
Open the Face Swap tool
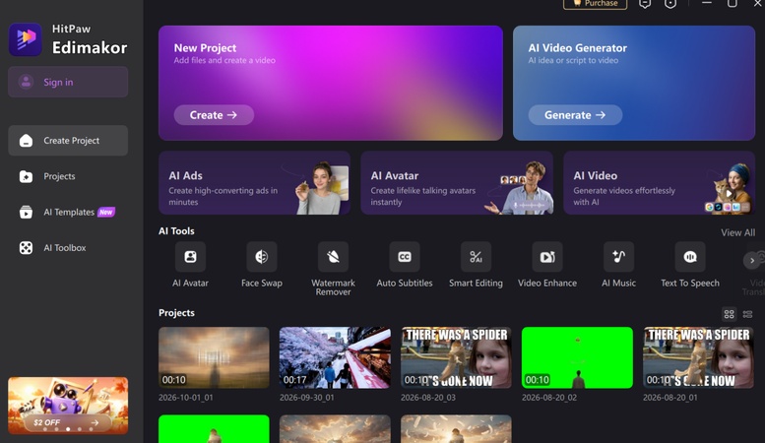tap(262, 257)
